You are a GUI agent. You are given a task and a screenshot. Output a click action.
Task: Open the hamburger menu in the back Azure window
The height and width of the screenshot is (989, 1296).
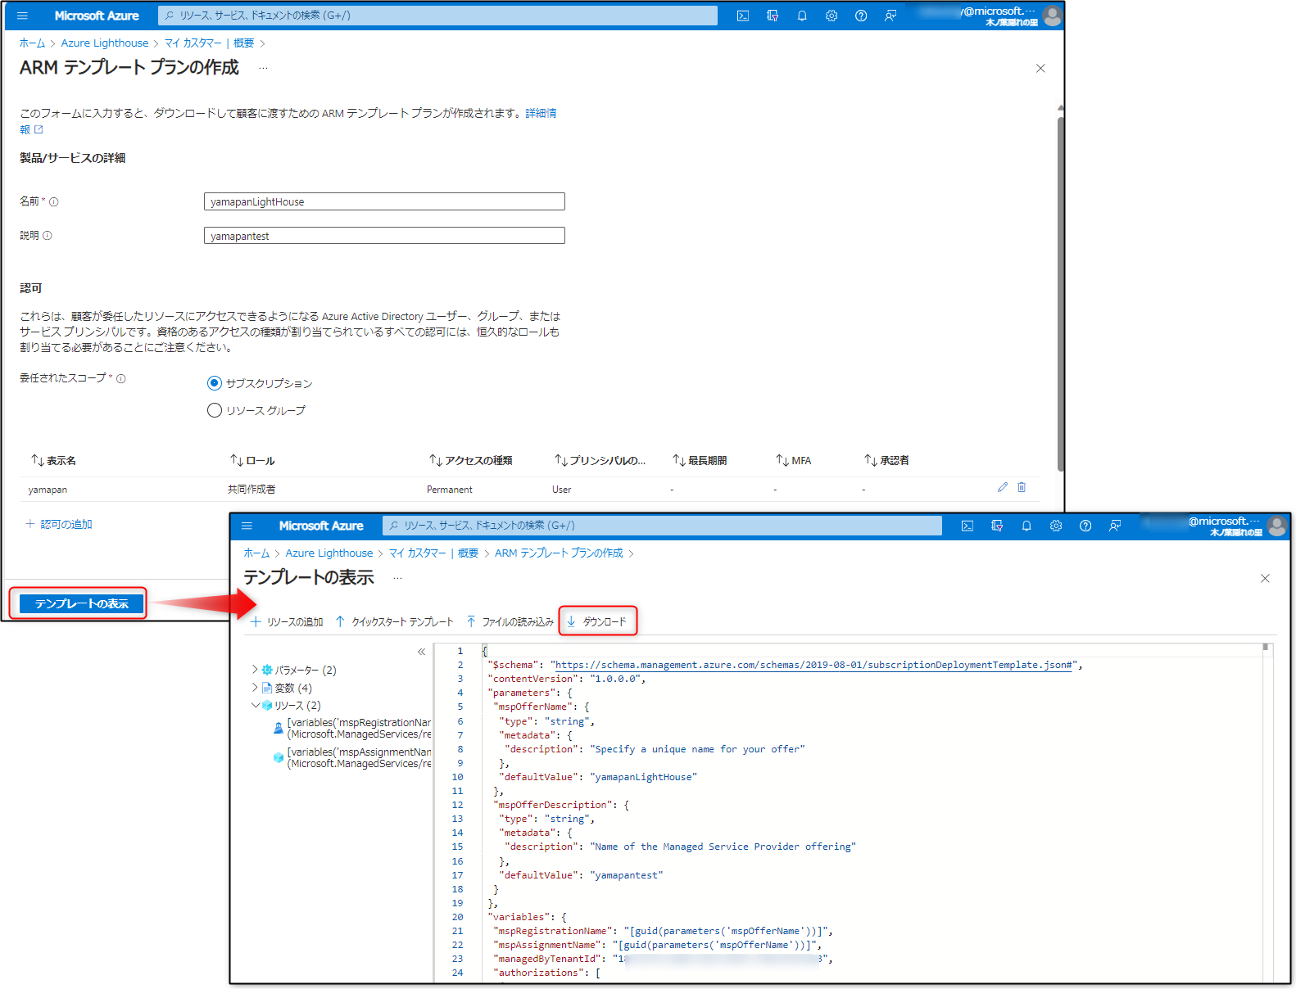[x=22, y=16]
